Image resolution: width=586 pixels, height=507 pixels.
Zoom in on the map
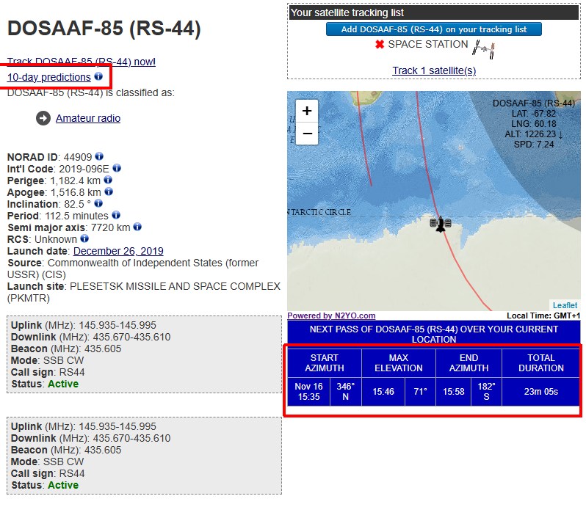[307, 111]
